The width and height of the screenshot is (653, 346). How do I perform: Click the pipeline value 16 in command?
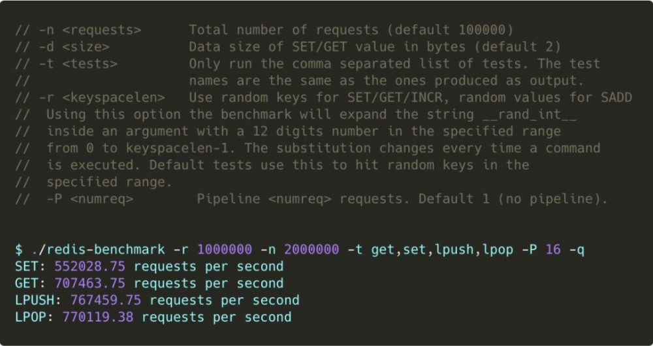point(552,249)
